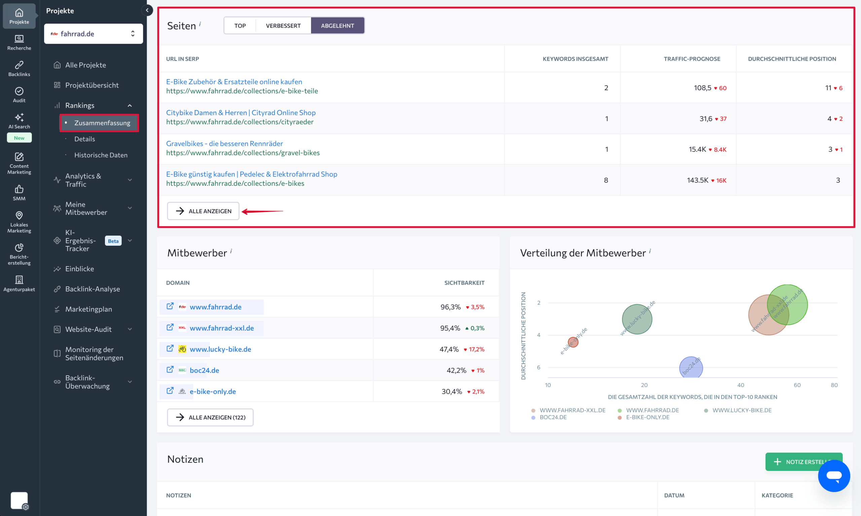Open E-Bike günstig kaufen Pedelec link
This screenshot has height=516, width=861.
coord(252,174)
